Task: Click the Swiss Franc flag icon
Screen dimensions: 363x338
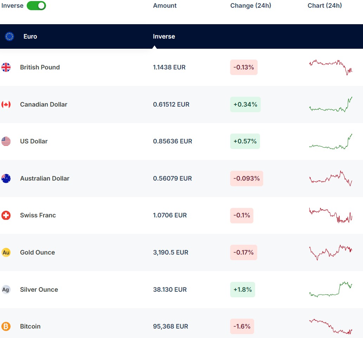Action: point(6,215)
